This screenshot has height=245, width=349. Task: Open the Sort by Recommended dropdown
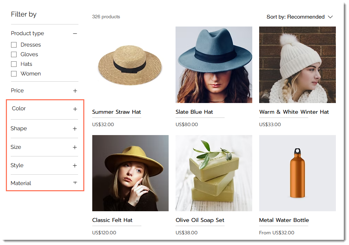click(299, 17)
